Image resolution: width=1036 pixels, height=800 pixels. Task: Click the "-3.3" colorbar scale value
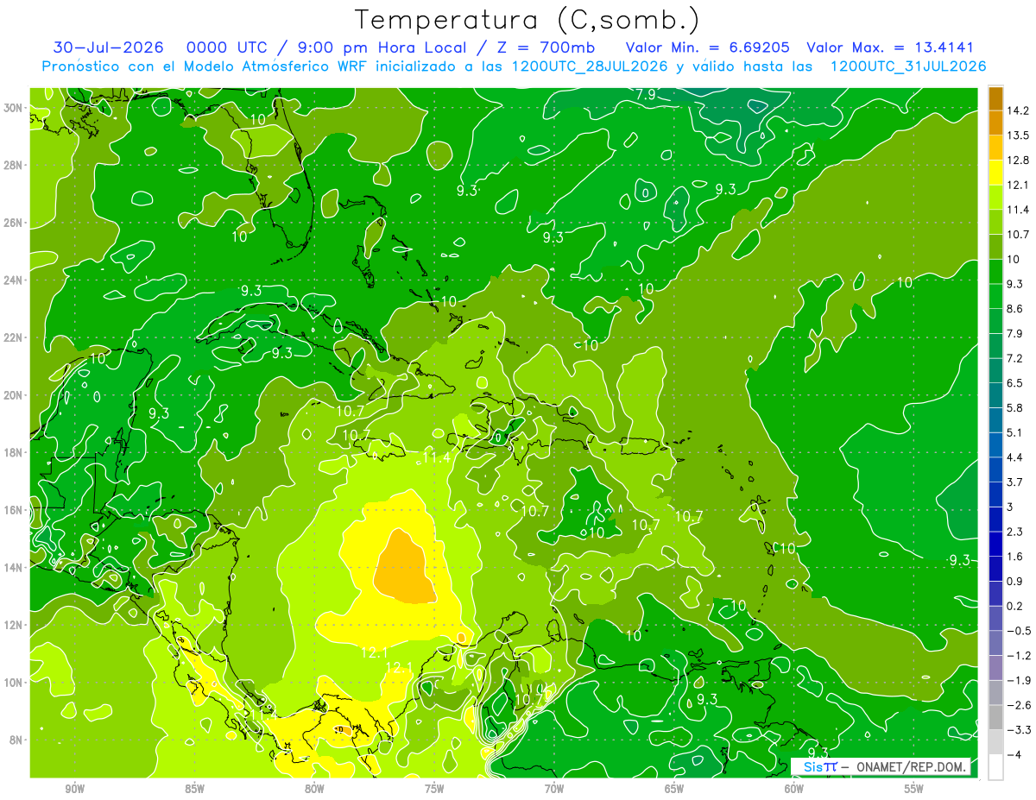click(1020, 729)
